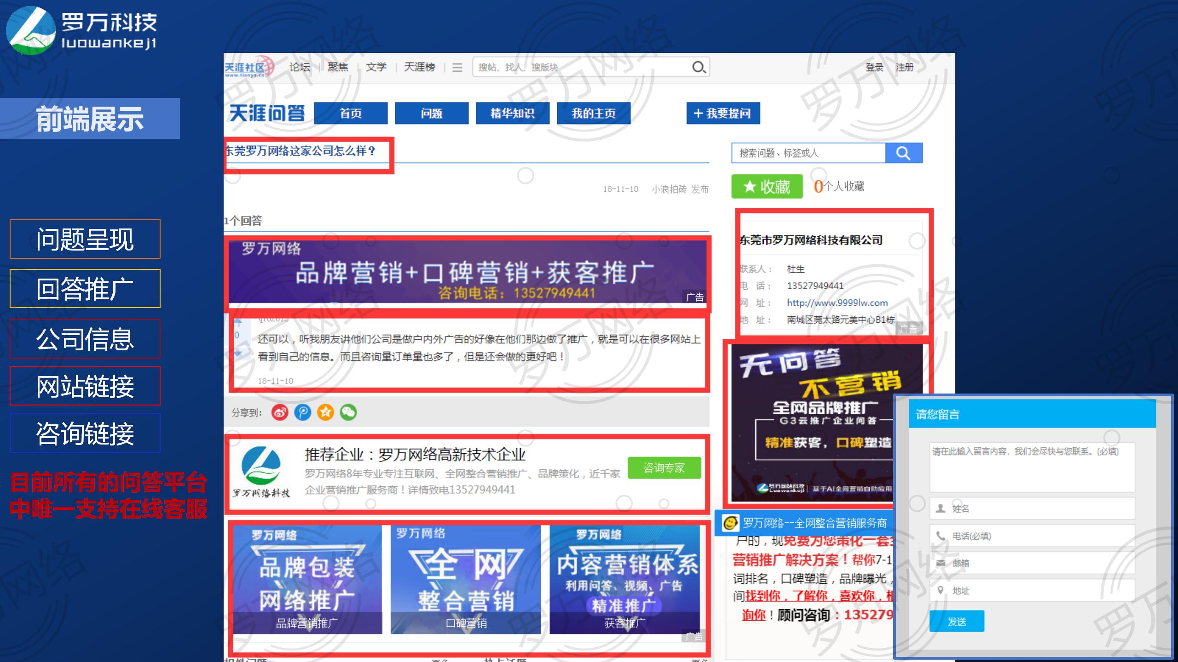Click the 0个人收藏 count text

(x=839, y=186)
